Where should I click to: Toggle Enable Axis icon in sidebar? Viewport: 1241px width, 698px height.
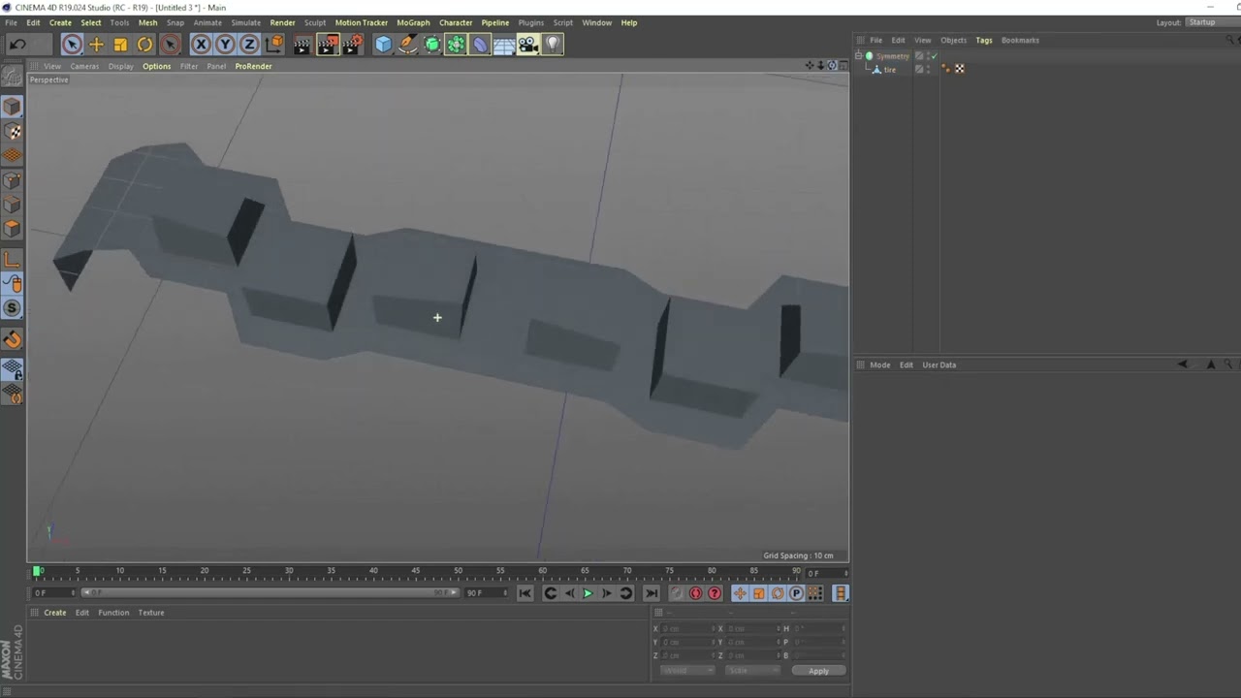click(13, 259)
